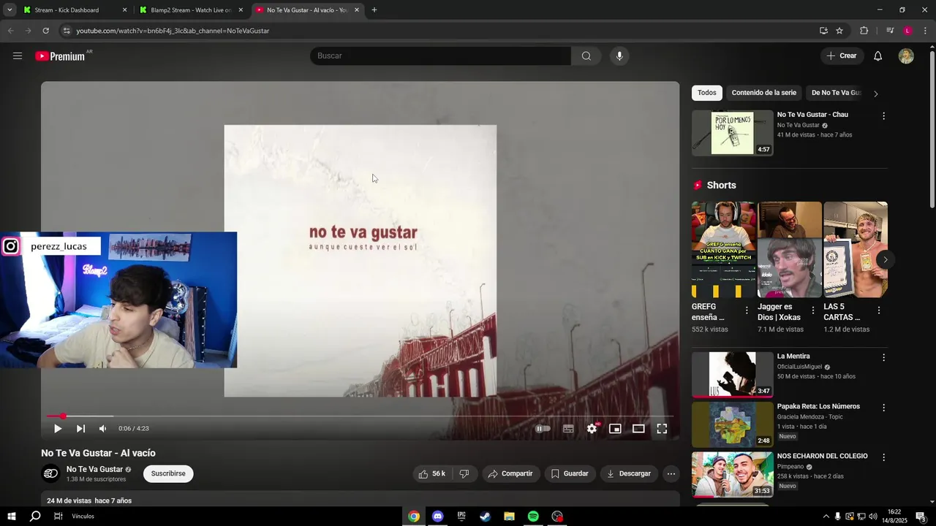
Task: Like the video with 56 k likes
Action: [431, 474]
